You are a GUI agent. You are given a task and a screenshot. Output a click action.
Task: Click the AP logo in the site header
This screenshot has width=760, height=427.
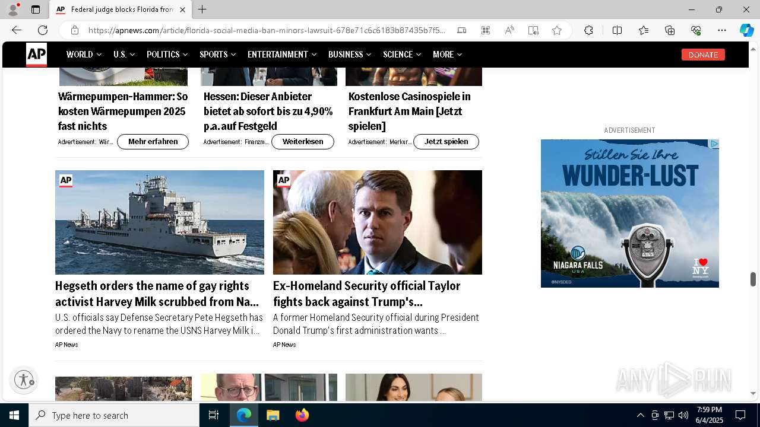[x=36, y=55]
